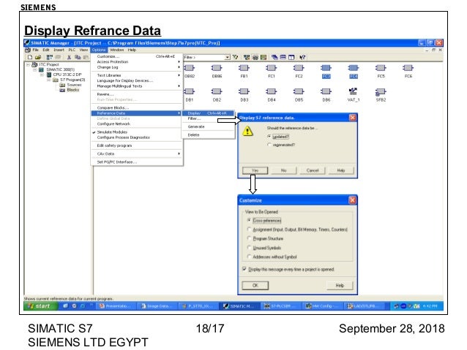Image resolution: width=467 pixels, height=350 pixels.
Task: Select the 'updated?' radio option
Action: (x=269, y=137)
